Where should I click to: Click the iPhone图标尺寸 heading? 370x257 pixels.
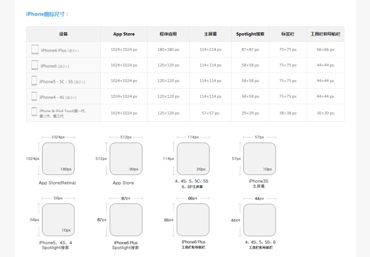(47, 14)
